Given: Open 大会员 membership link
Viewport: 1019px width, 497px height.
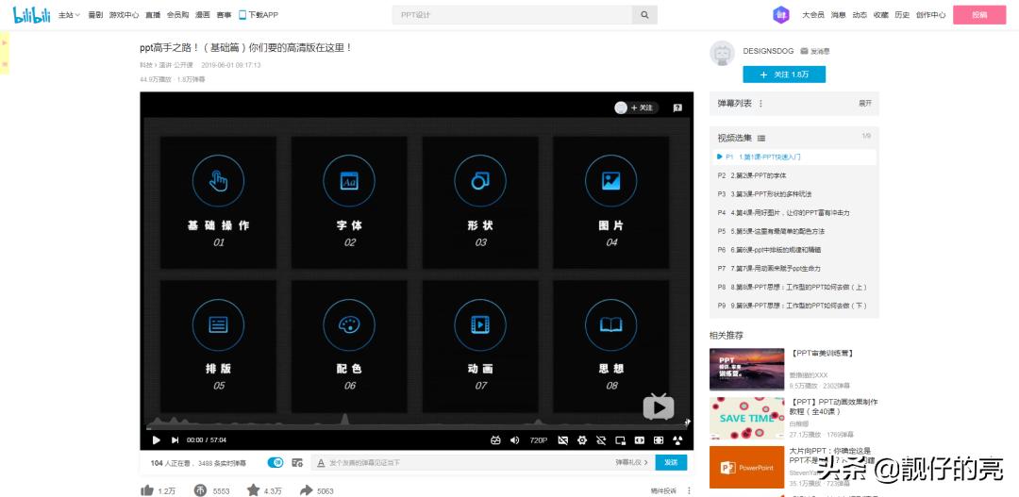Looking at the screenshot, I should coord(813,15).
